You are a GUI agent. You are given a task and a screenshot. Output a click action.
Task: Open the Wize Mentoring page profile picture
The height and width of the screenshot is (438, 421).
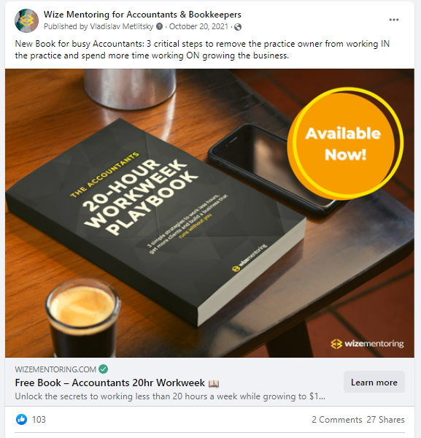(26, 20)
